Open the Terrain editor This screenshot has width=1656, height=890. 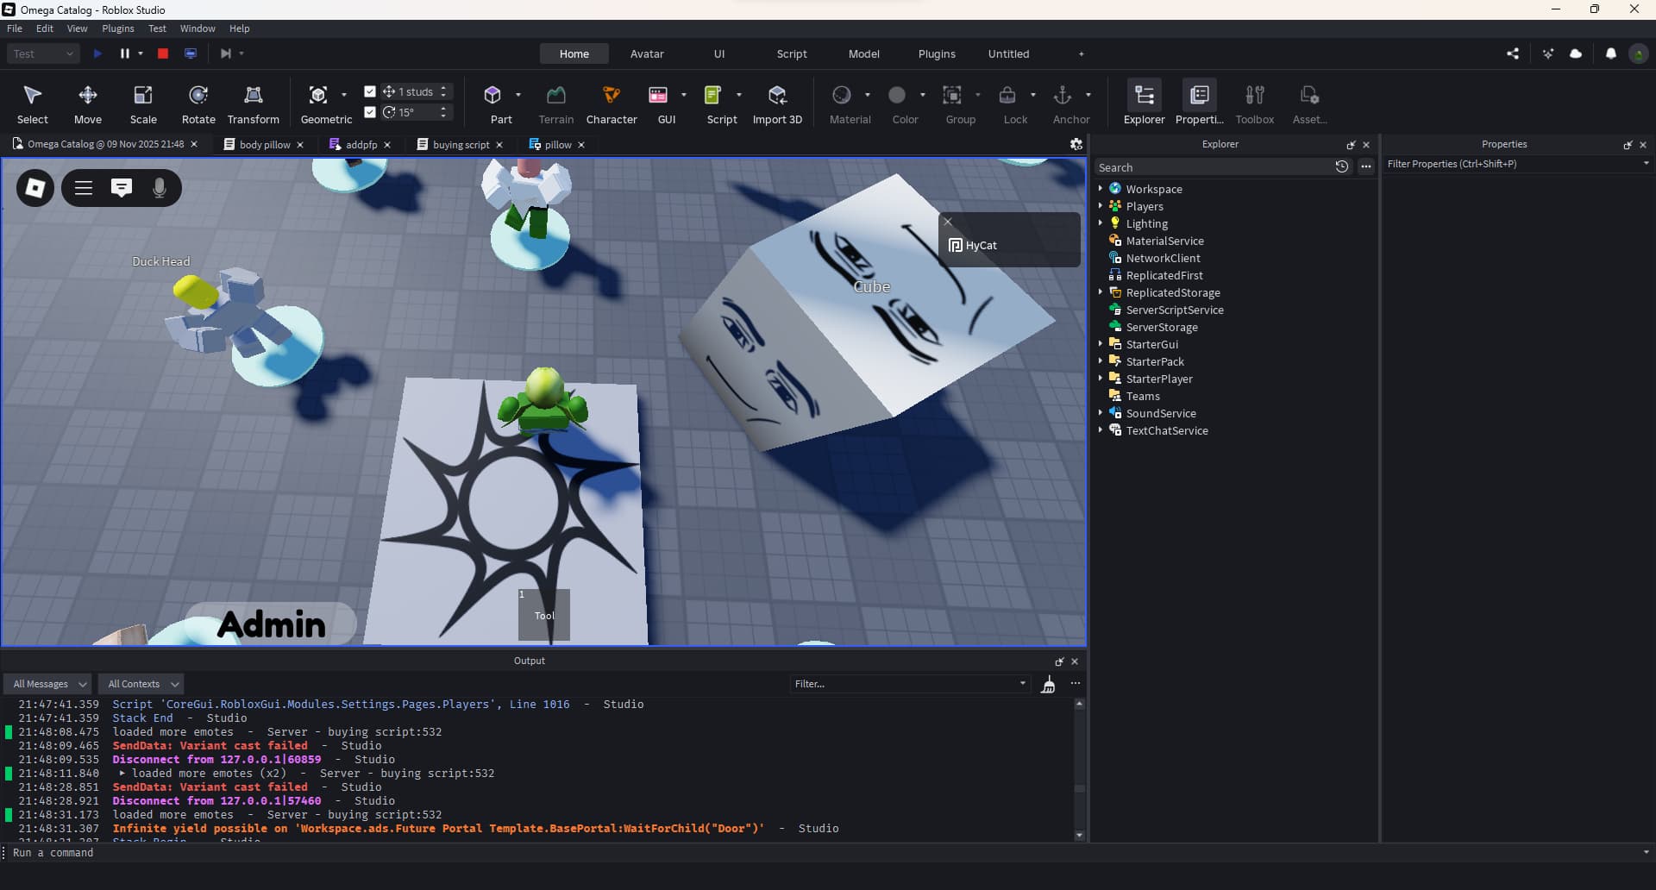coord(556,104)
